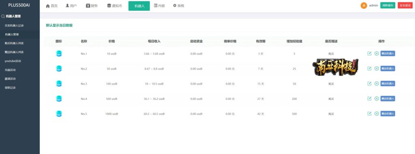Image resolution: width=415 pixels, height=154 pixels.
Task: Click 赠送机器人 button for No.3
Action: (x=388, y=84)
